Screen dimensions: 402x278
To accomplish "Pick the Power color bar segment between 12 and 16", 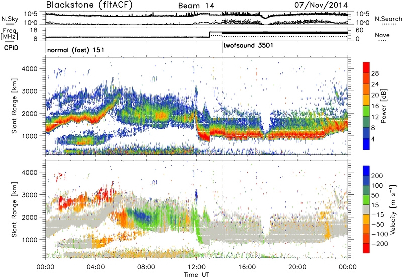I will point(366,111).
